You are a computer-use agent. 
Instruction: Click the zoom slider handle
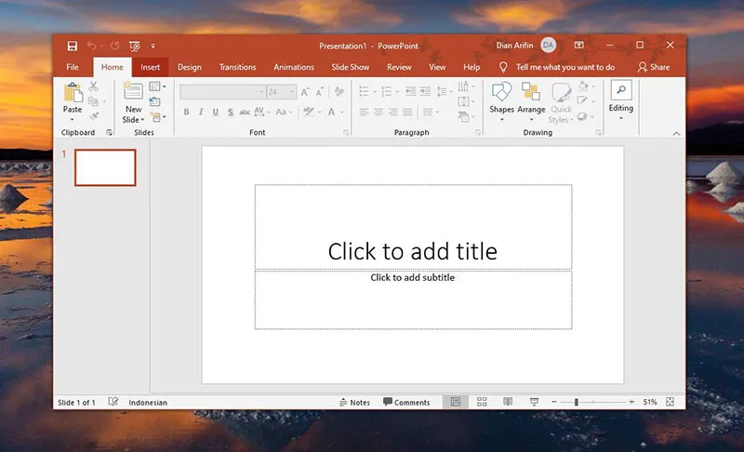click(x=577, y=402)
